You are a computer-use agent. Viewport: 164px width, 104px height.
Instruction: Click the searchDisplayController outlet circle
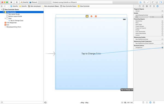(162, 15)
